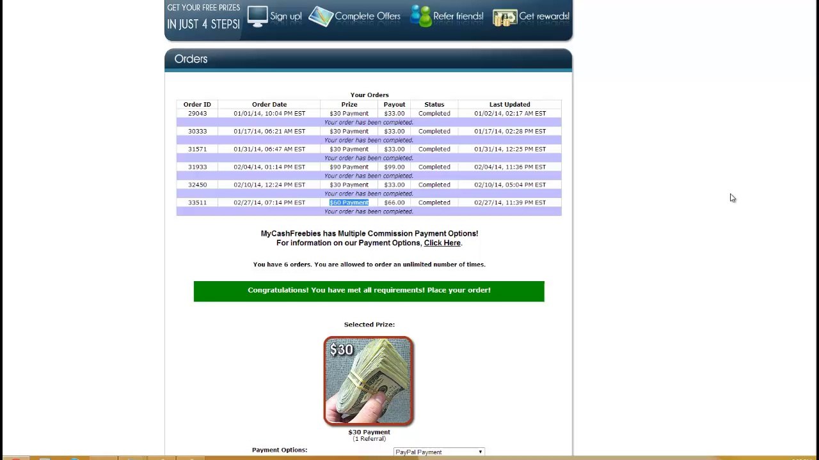Image resolution: width=819 pixels, height=460 pixels.
Task: Click the Order ID column header
Action: (197, 104)
